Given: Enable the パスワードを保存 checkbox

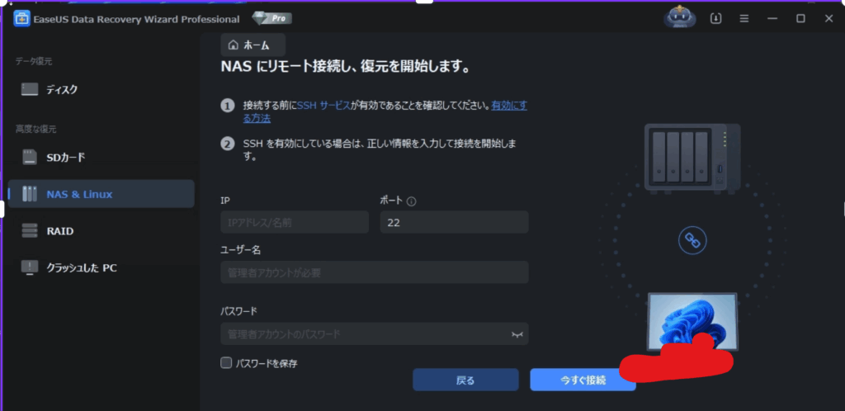Looking at the screenshot, I should 226,362.
